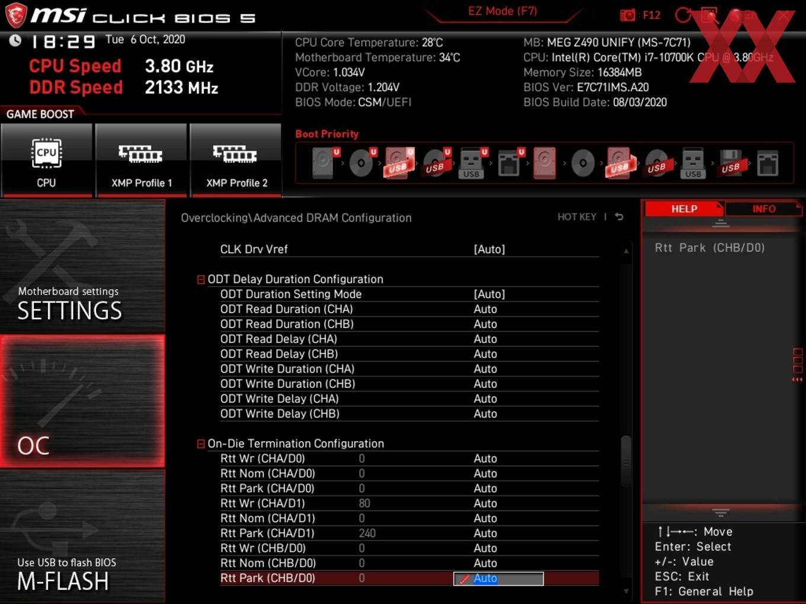This screenshot has width=806, height=604.
Task: Select the Rtt Nom (CHA/D0) row
Action: 409,474
